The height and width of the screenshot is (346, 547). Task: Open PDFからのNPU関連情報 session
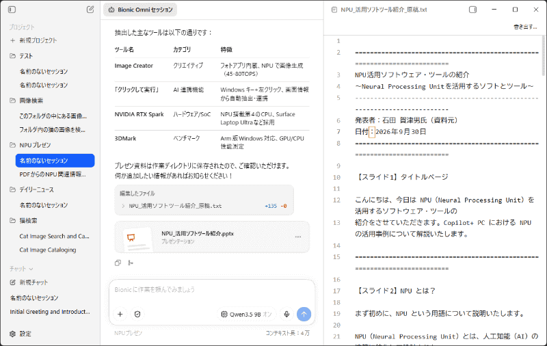point(53,174)
